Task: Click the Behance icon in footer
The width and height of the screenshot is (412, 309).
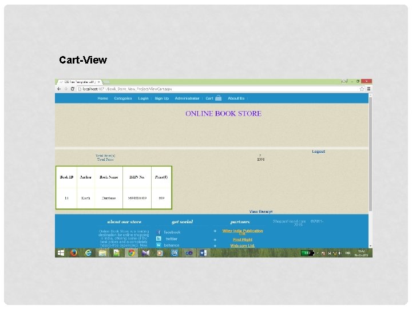Action: tap(159, 245)
